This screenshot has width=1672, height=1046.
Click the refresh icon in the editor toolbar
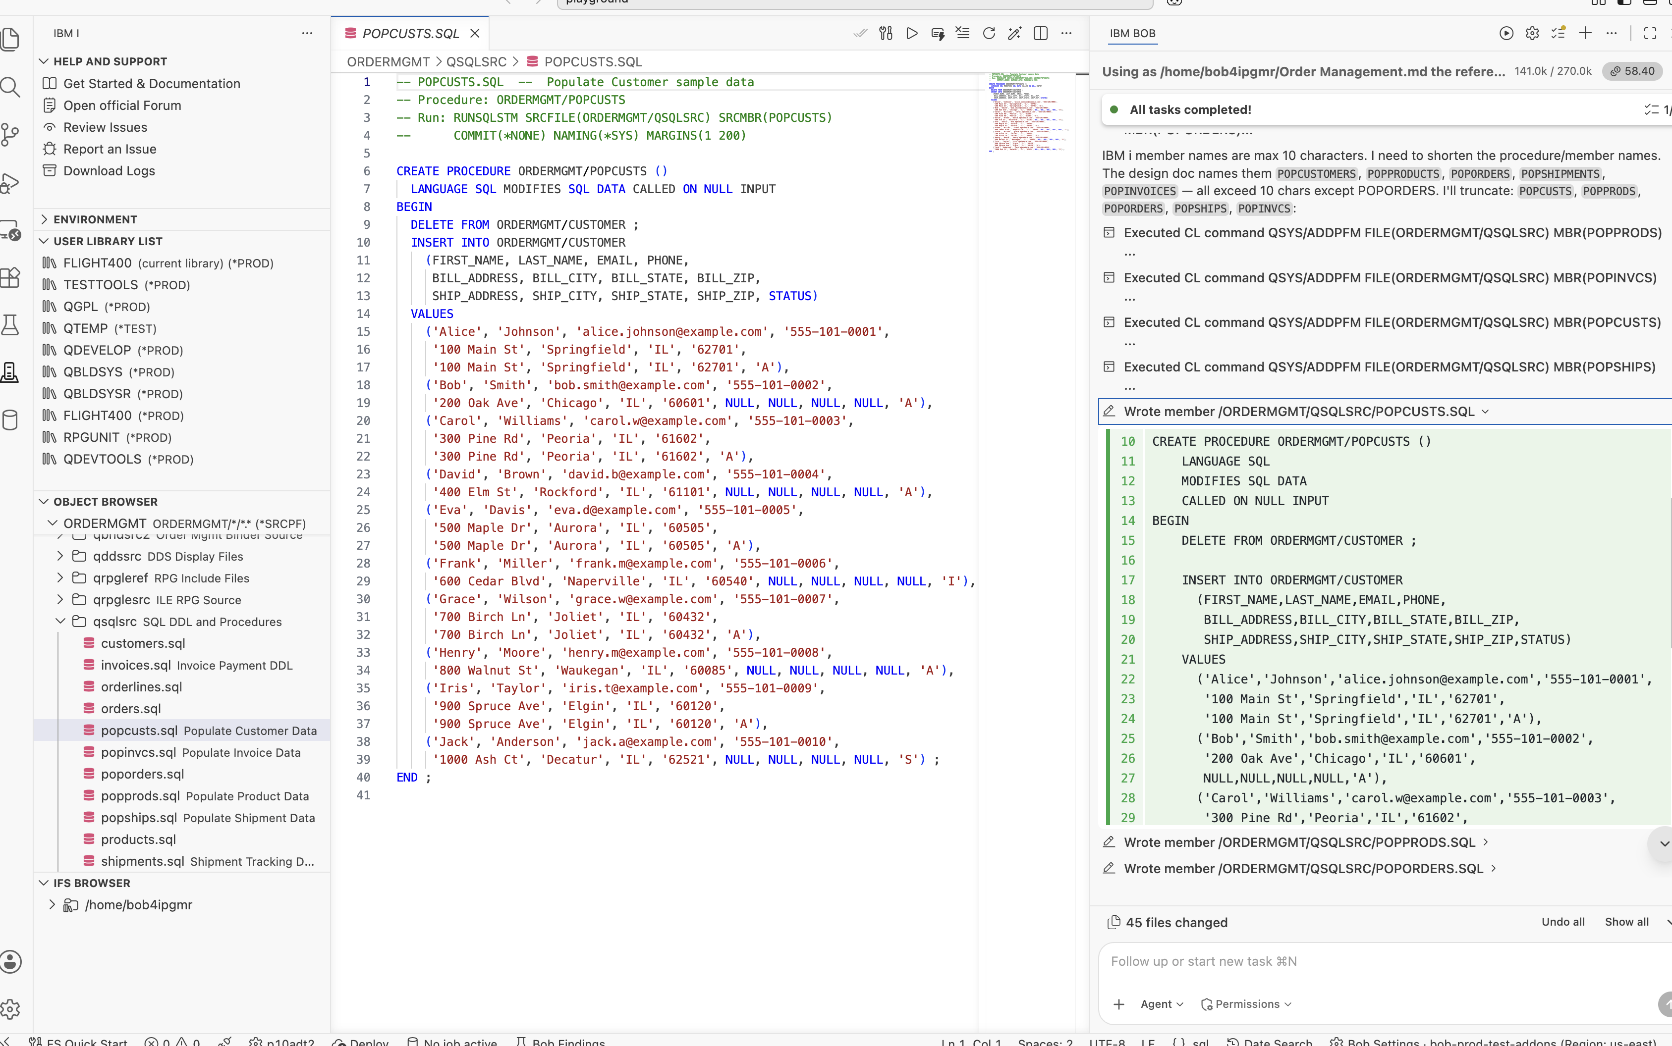tap(989, 33)
